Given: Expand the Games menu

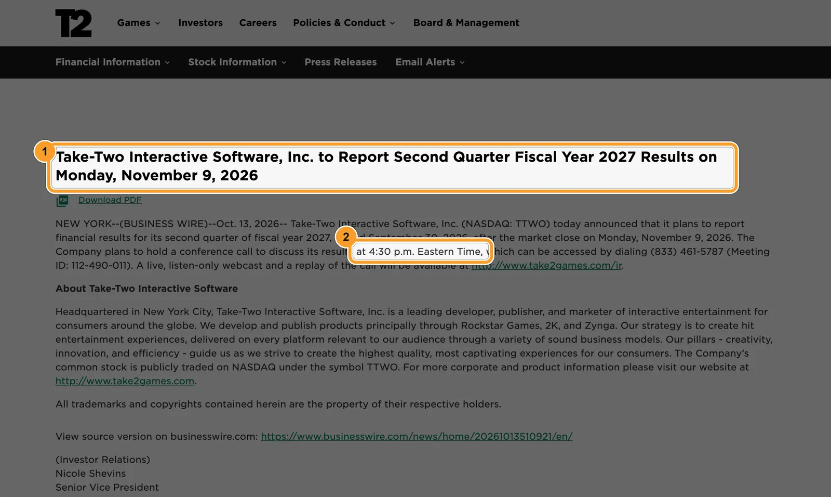Looking at the screenshot, I should [x=139, y=23].
